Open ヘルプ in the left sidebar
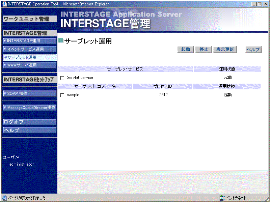 pos(30,130)
